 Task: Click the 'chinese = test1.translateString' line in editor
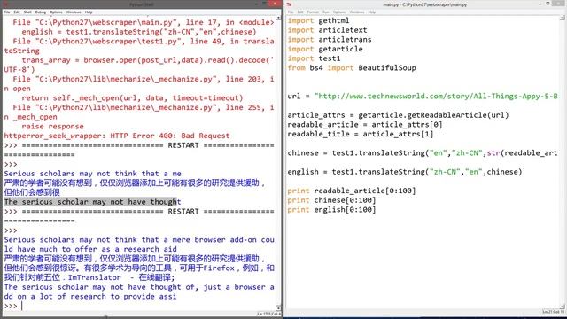point(423,152)
